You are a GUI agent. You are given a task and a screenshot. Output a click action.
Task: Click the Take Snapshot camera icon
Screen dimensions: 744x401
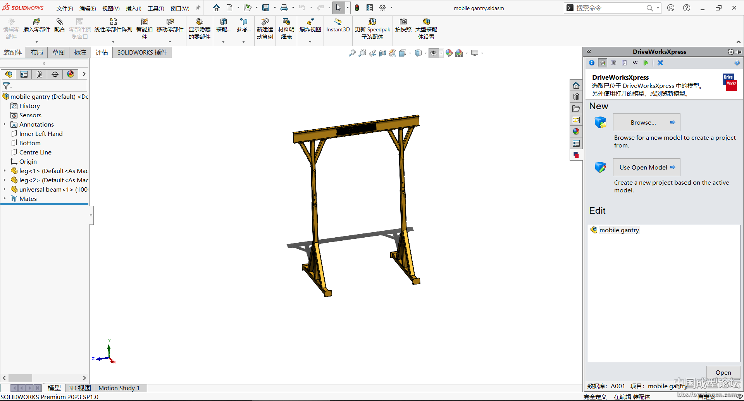pyautogui.click(x=403, y=22)
